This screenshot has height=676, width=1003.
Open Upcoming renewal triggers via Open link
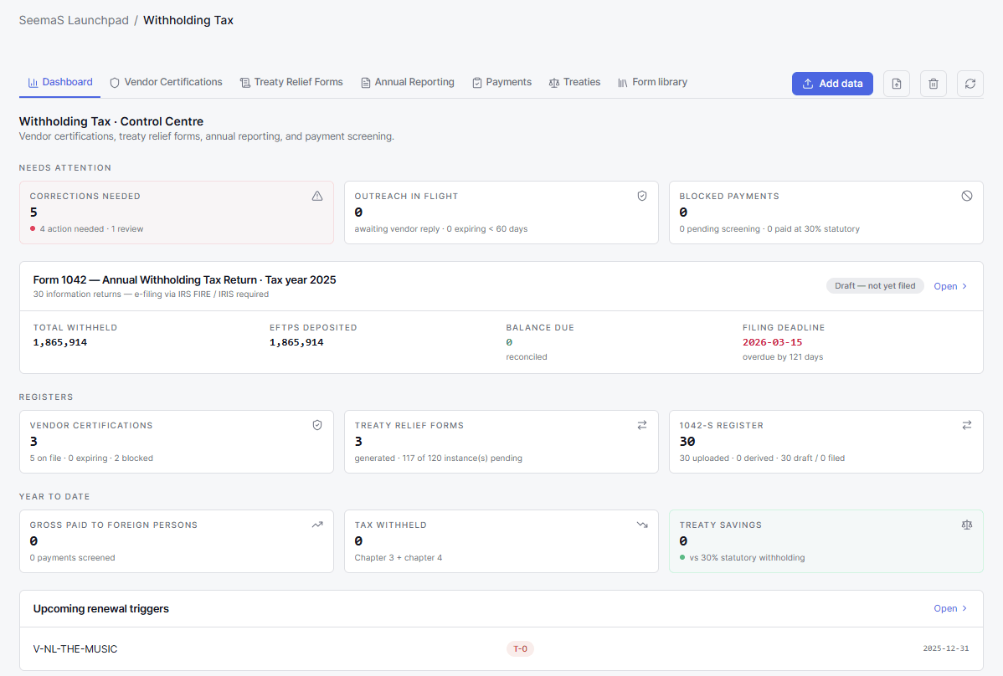(950, 608)
